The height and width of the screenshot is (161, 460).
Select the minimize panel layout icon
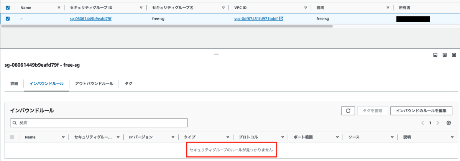tap(435, 55)
